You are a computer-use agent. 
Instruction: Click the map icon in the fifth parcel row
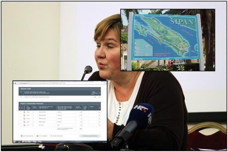pos(24,125)
